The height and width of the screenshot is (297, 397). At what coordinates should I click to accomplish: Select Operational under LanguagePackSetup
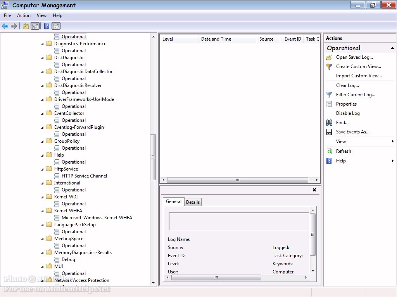(73, 232)
